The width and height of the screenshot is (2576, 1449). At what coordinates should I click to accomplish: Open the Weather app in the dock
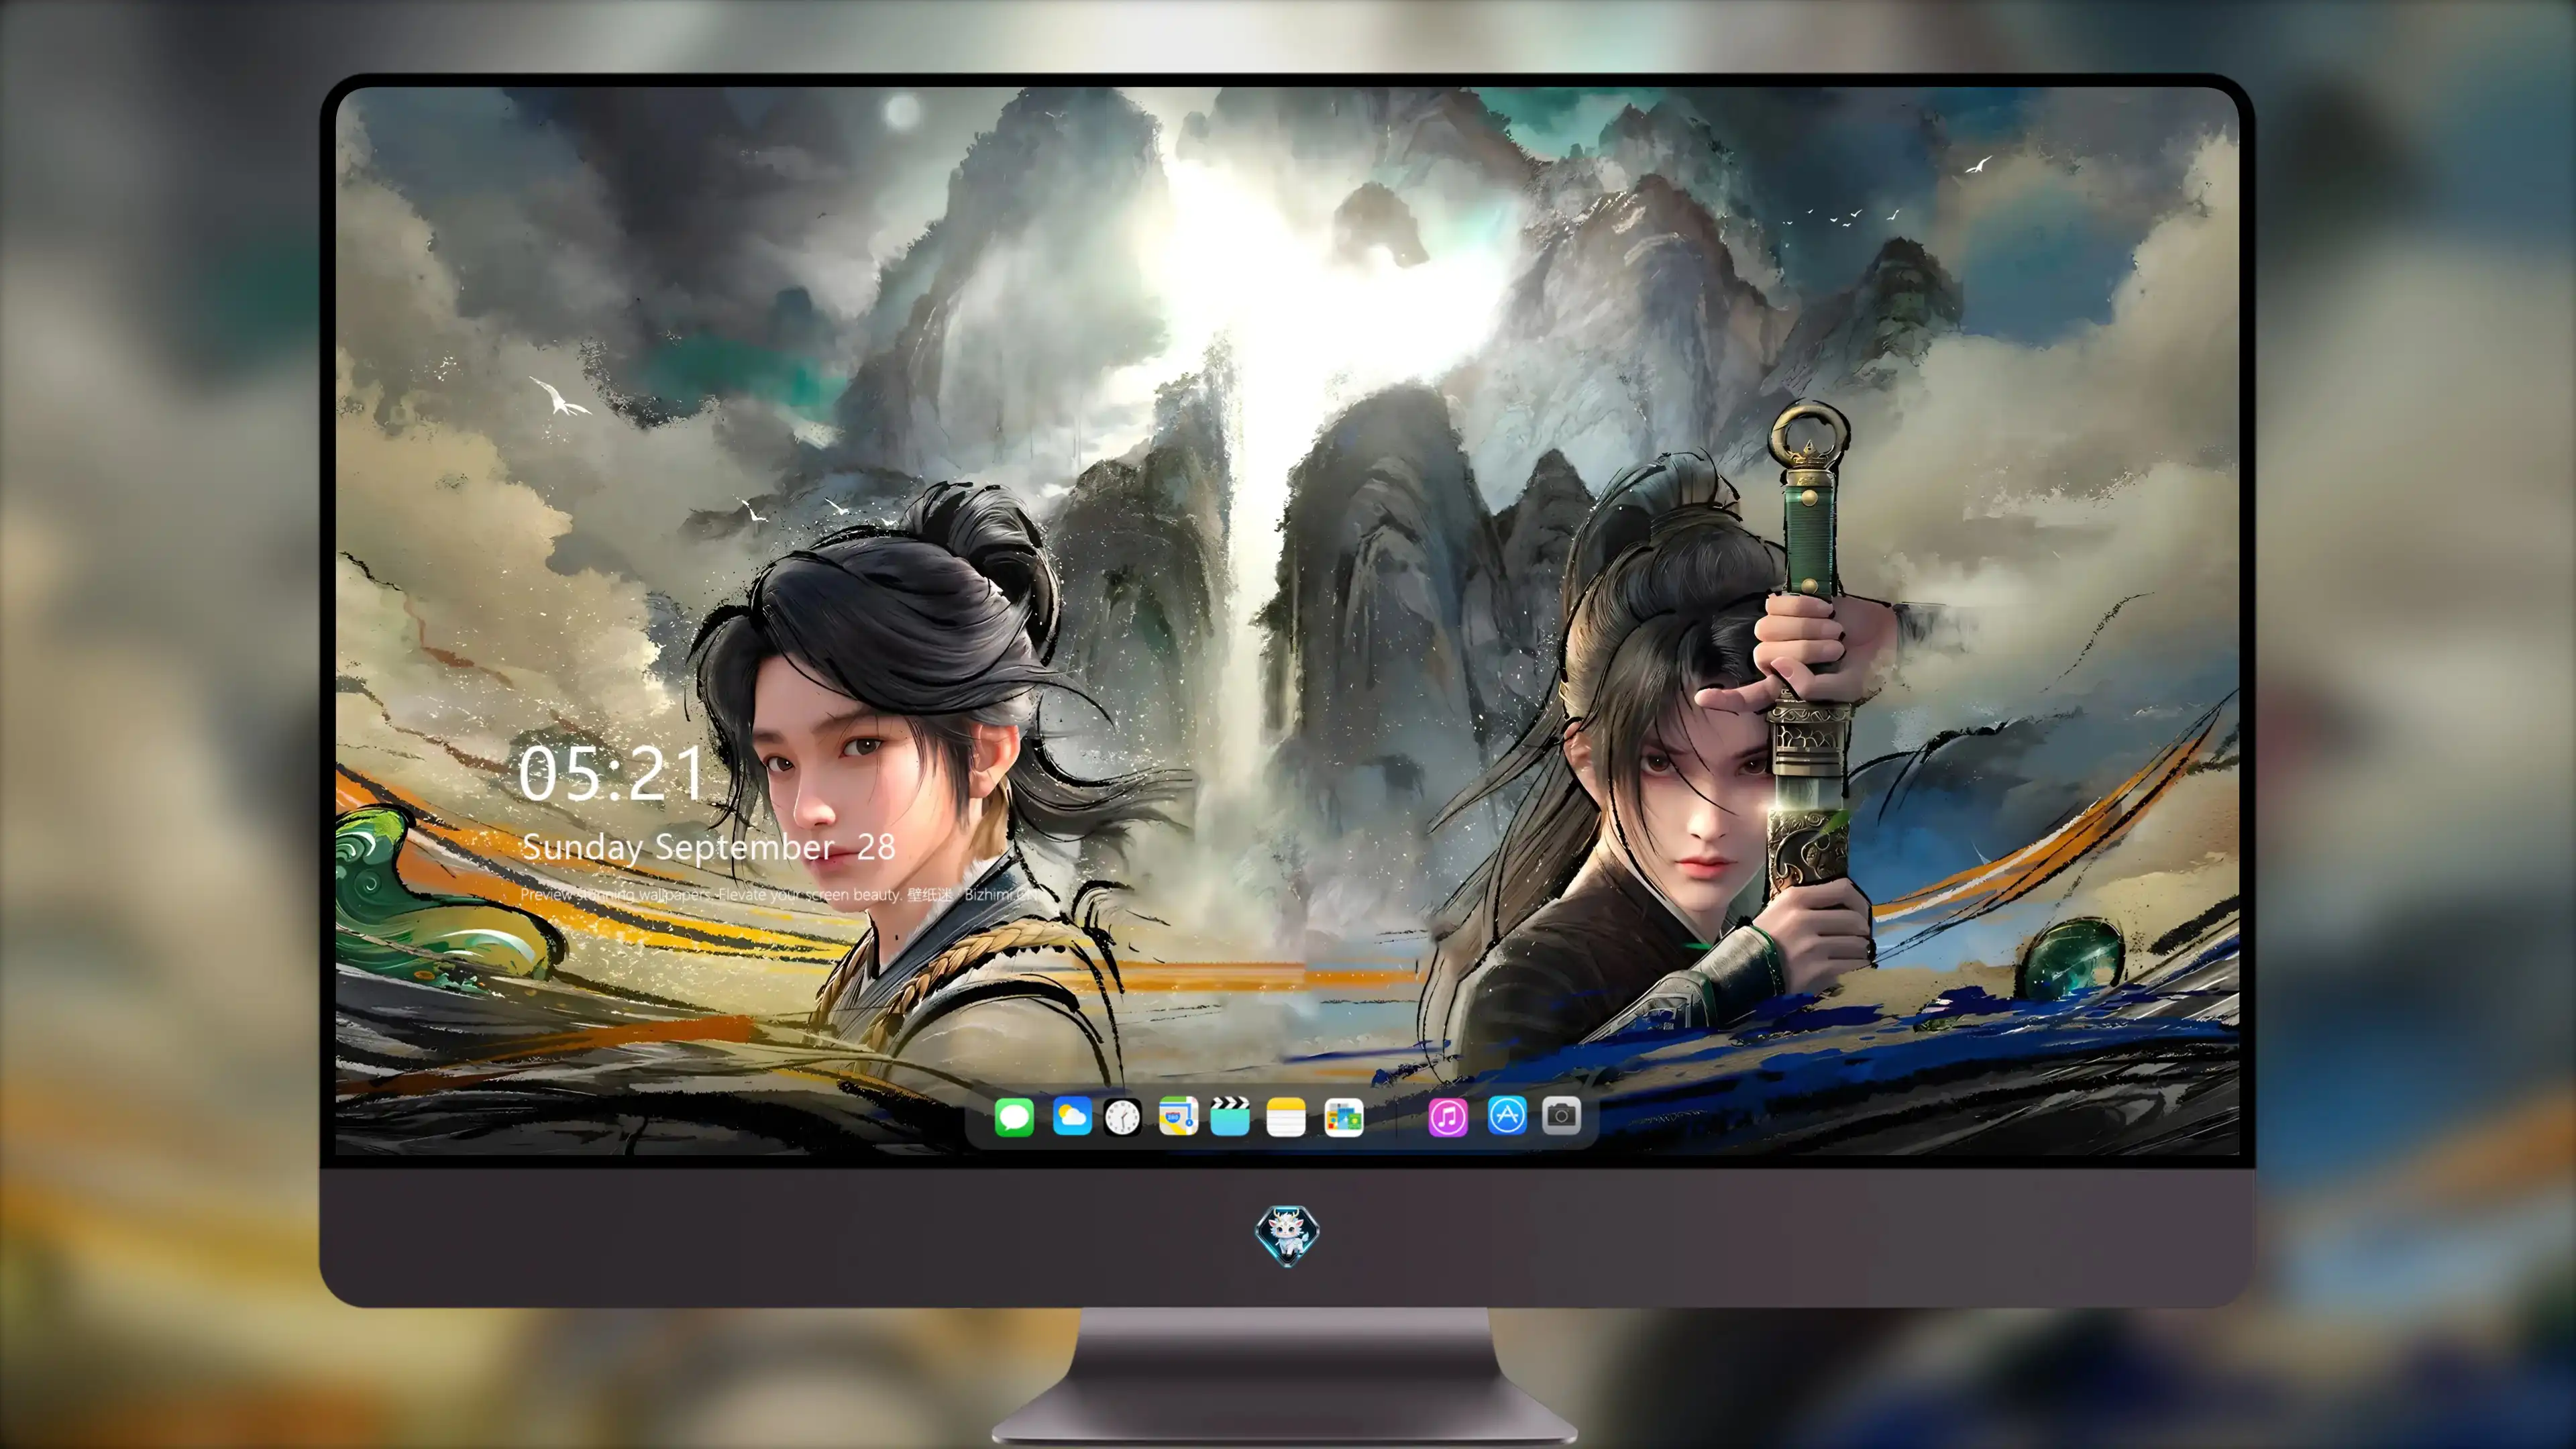[1071, 1116]
